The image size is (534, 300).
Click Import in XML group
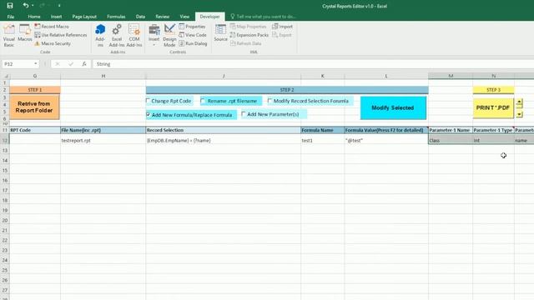282,27
